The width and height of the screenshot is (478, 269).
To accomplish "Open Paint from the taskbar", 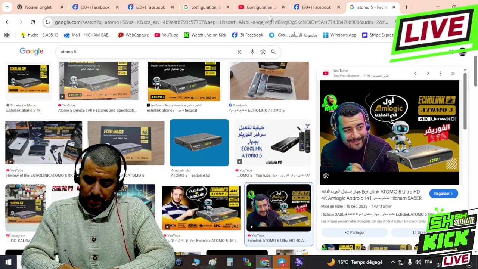I will [x=212, y=262].
